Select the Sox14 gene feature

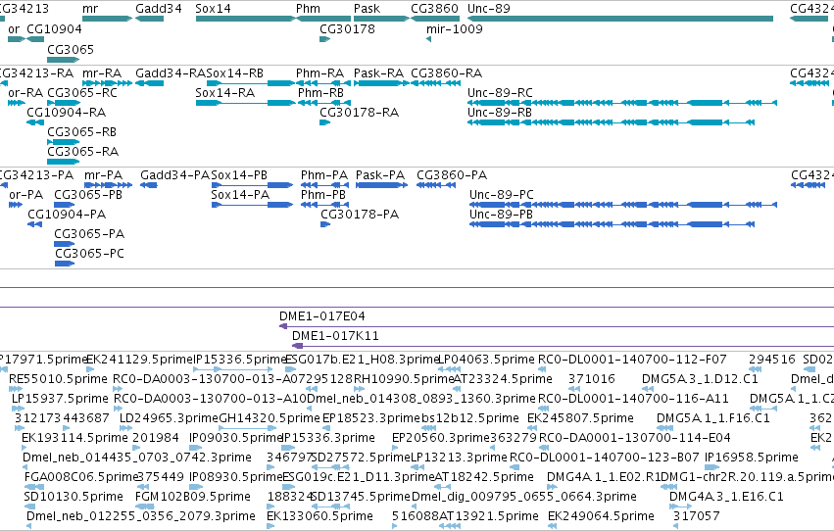[x=245, y=19]
